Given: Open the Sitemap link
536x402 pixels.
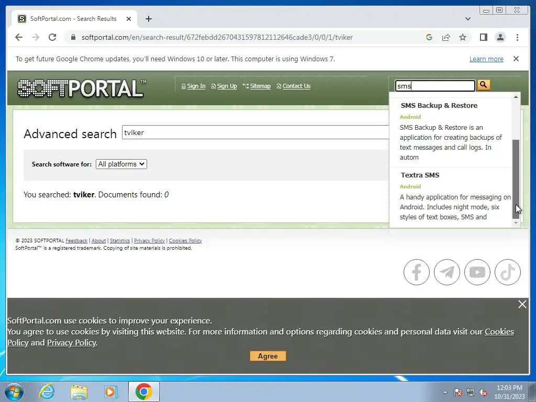Looking at the screenshot, I should pyautogui.click(x=260, y=86).
